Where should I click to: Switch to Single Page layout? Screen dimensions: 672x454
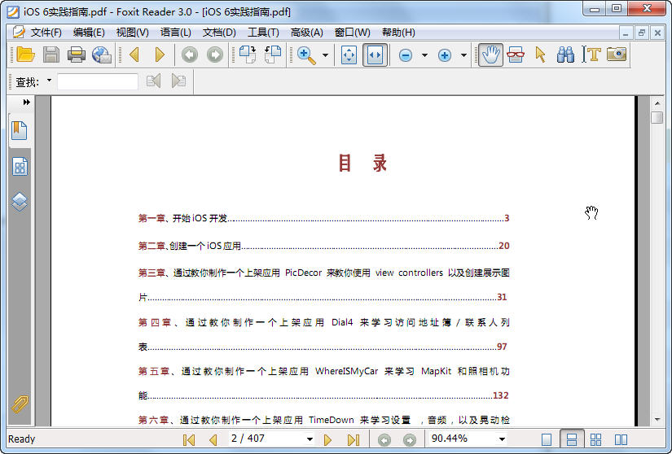point(547,439)
